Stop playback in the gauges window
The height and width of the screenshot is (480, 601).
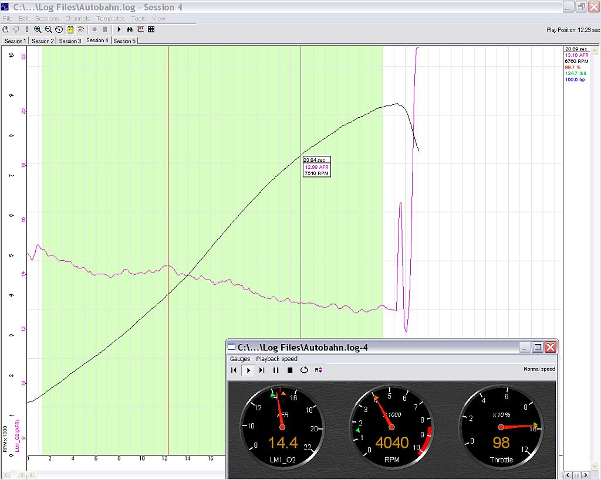click(290, 370)
